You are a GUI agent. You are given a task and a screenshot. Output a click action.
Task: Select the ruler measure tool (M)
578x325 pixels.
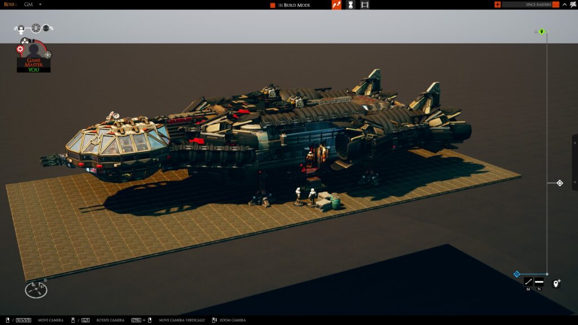pyautogui.click(x=528, y=282)
